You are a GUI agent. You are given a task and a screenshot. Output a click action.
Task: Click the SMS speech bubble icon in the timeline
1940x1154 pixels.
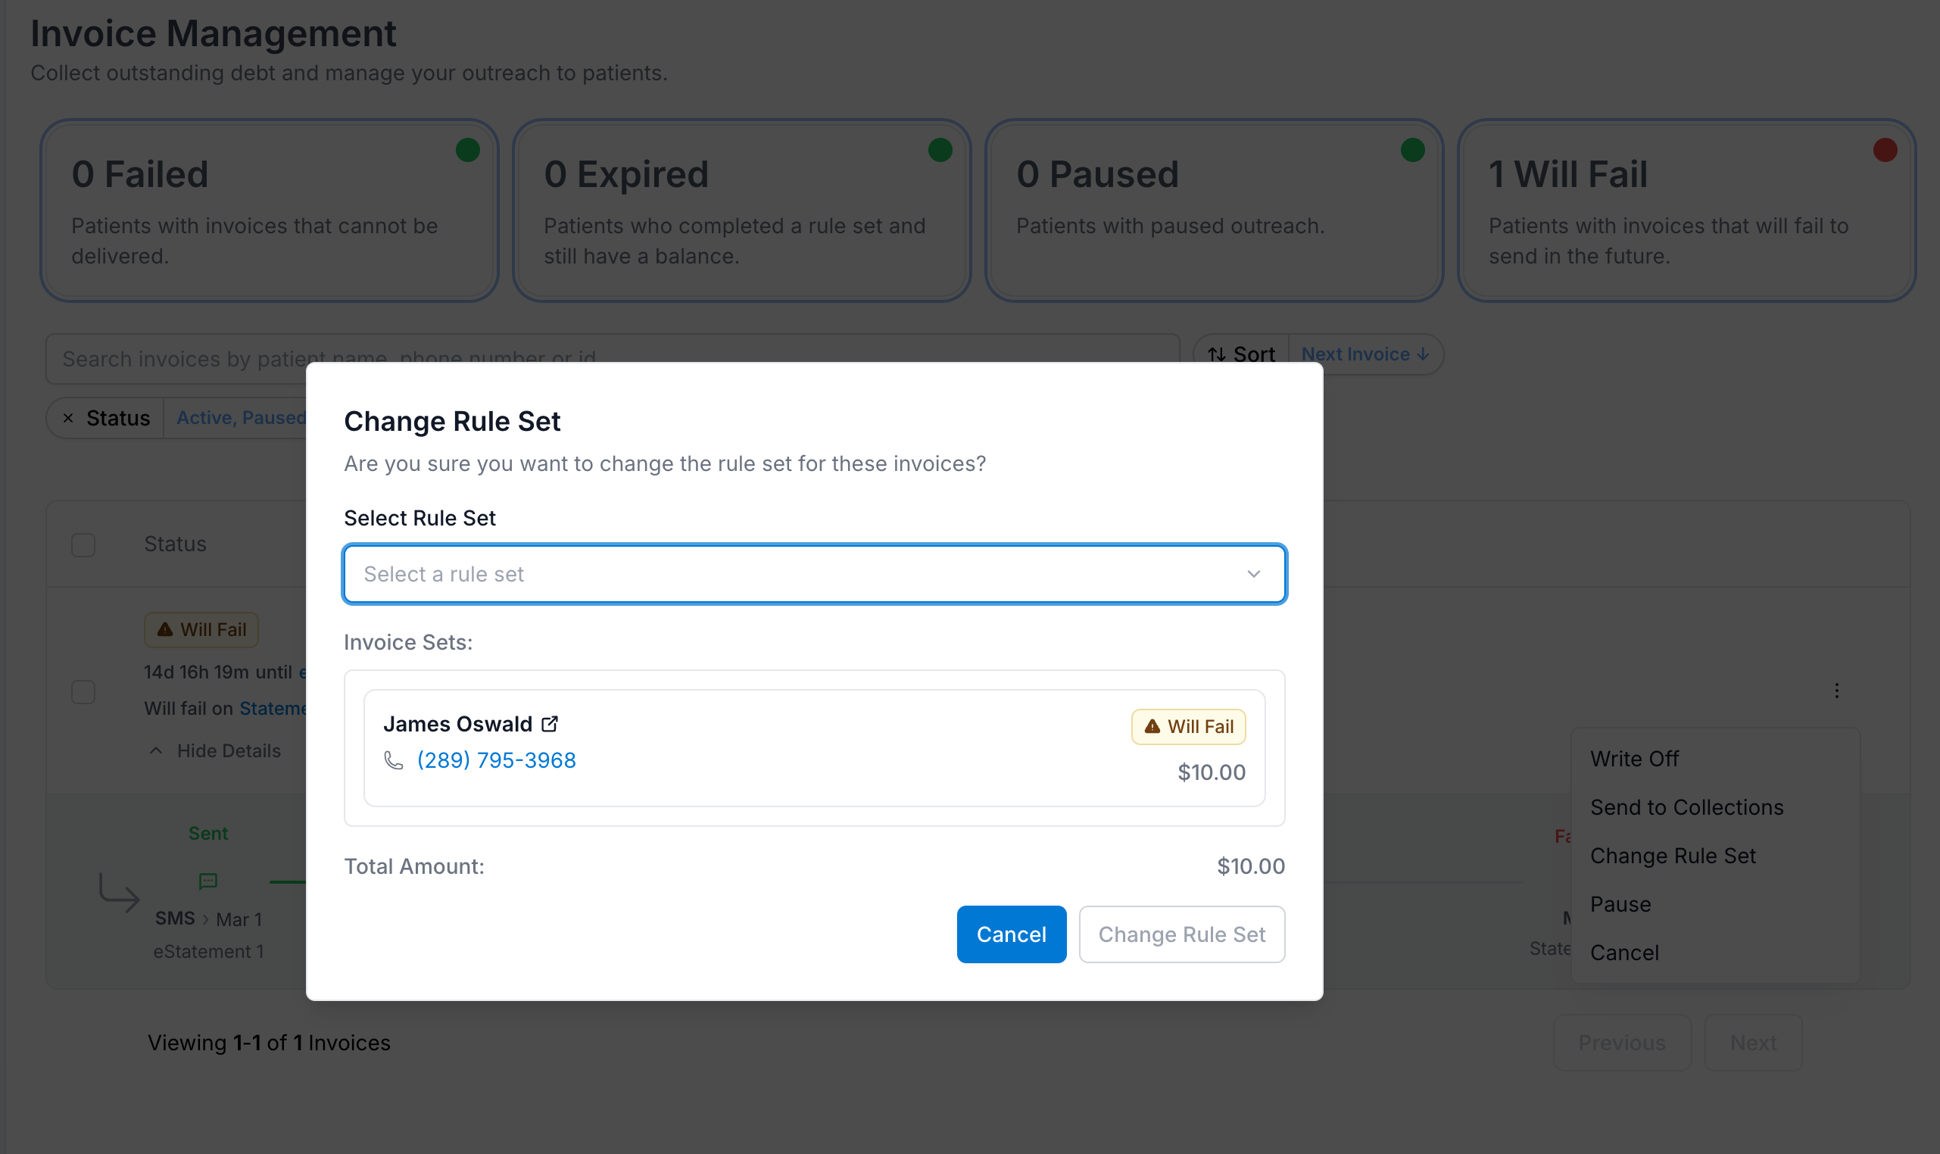[x=207, y=881]
